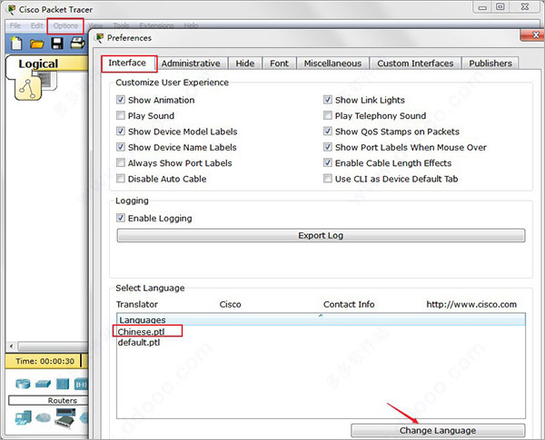Screen dimensions: 545x440
Task: Click the New file icon in toolbar
Action: coord(16,43)
